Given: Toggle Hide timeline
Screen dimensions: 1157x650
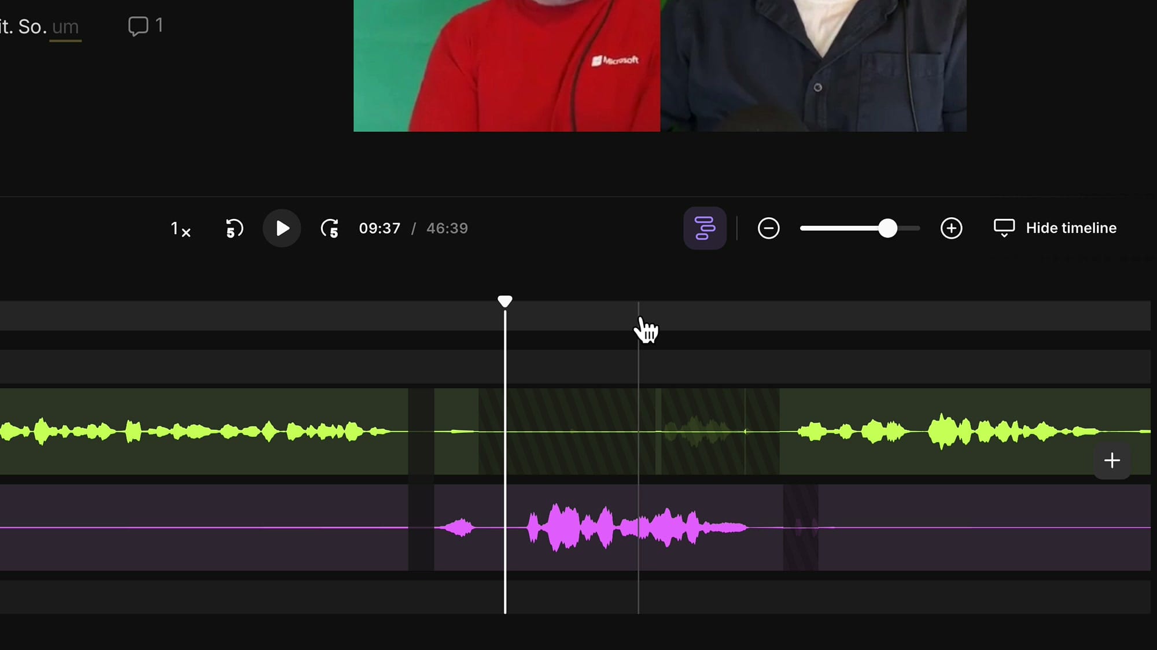Looking at the screenshot, I should click(x=1071, y=228).
